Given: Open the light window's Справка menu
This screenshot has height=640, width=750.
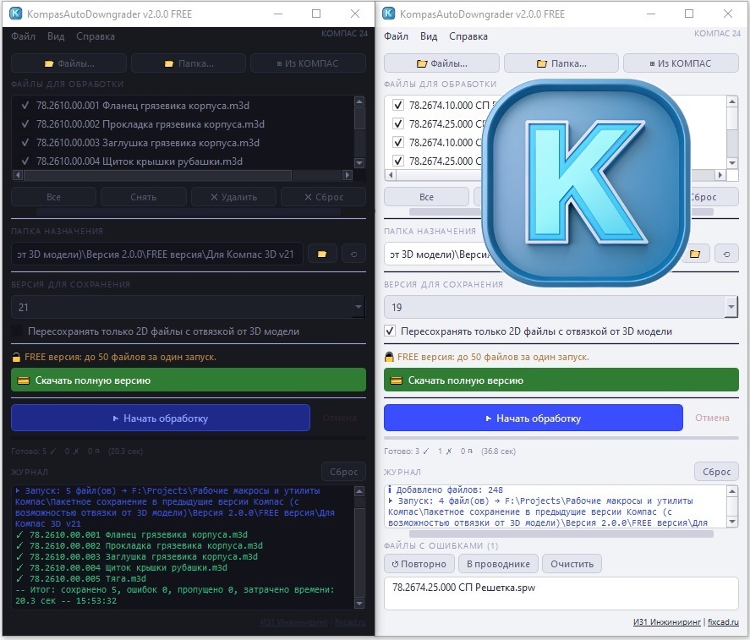Looking at the screenshot, I should coord(468,36).
